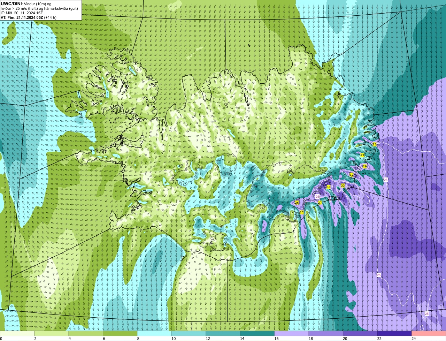
Task: Click the legend scale value 16
Action: coord(276,338)
